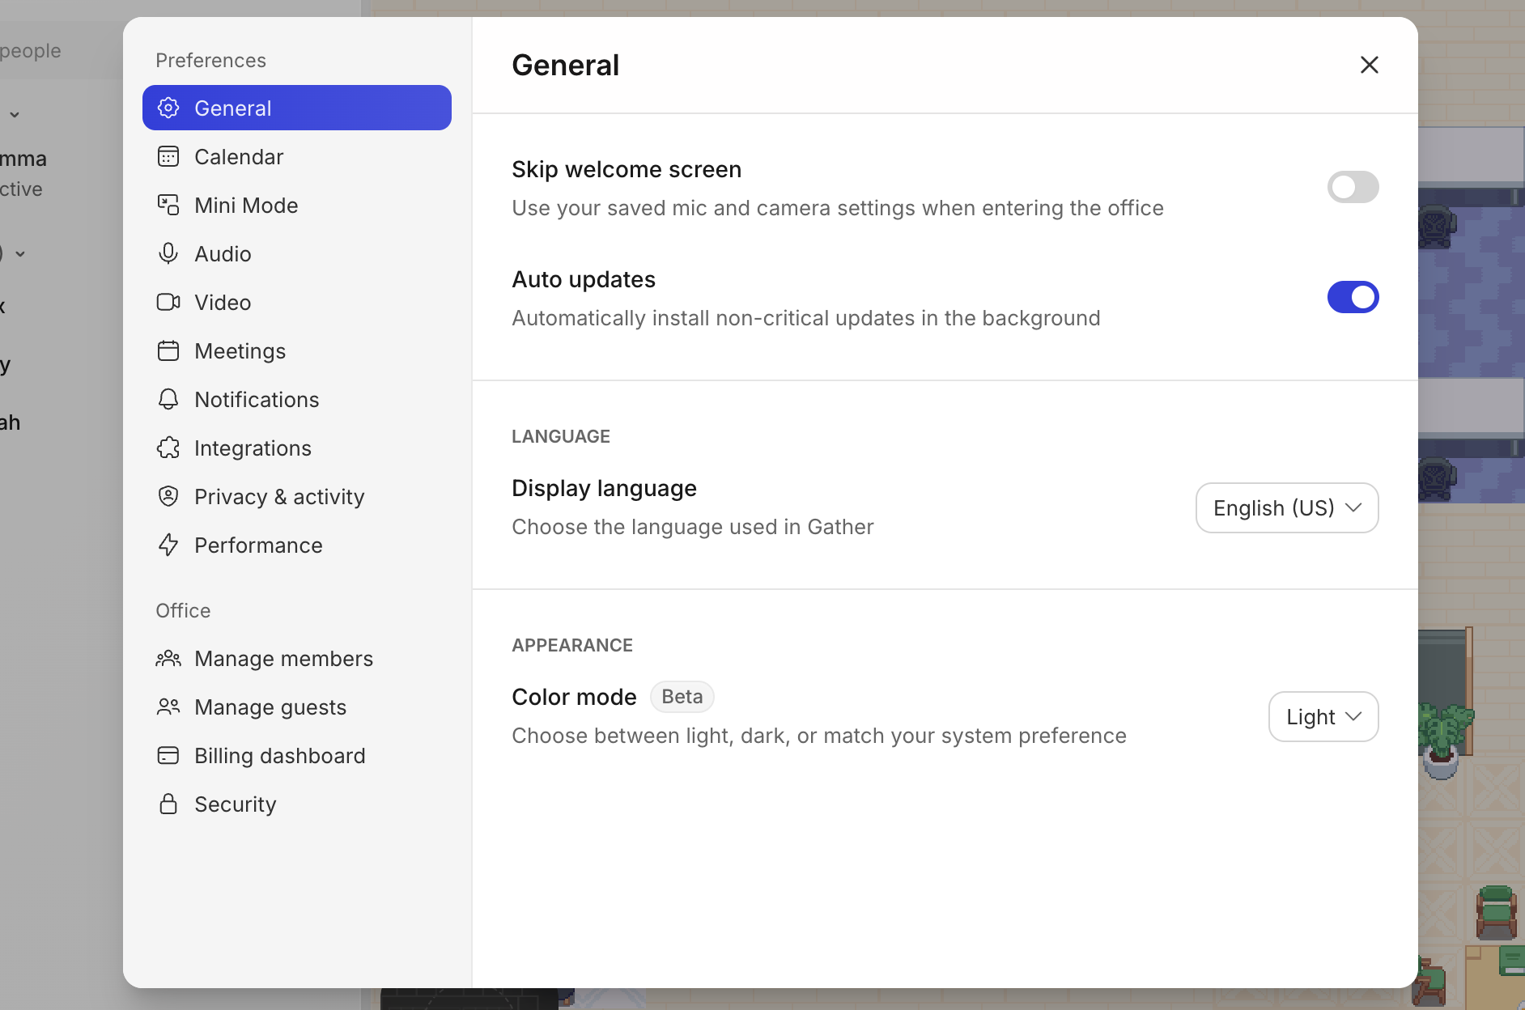This screenshot has width=1525, height=1010.
Task: Click the Mini Mode icon
Action: pyautogui.click(x=168, y=205)
